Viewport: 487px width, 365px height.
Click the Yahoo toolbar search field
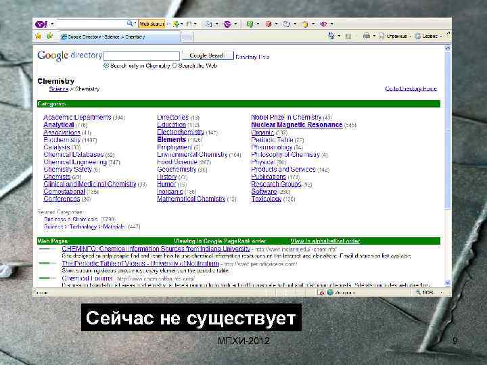pos(91,24)
